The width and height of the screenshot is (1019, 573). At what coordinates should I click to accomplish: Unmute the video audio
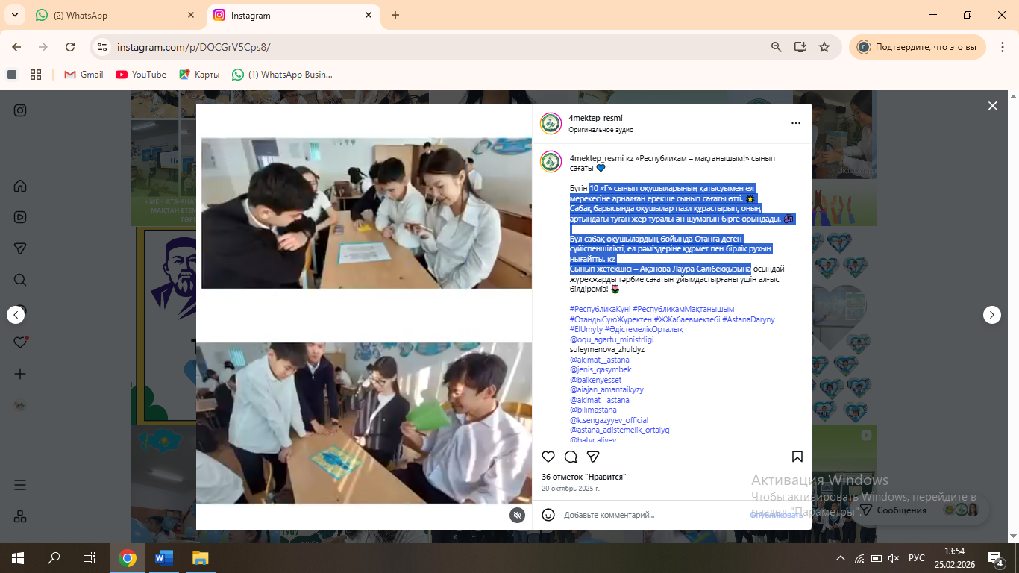[517, 515]
